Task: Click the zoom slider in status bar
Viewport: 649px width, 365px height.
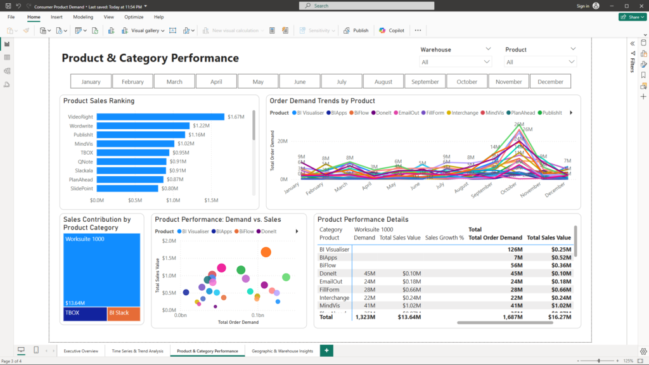Action: click(599, 361)
